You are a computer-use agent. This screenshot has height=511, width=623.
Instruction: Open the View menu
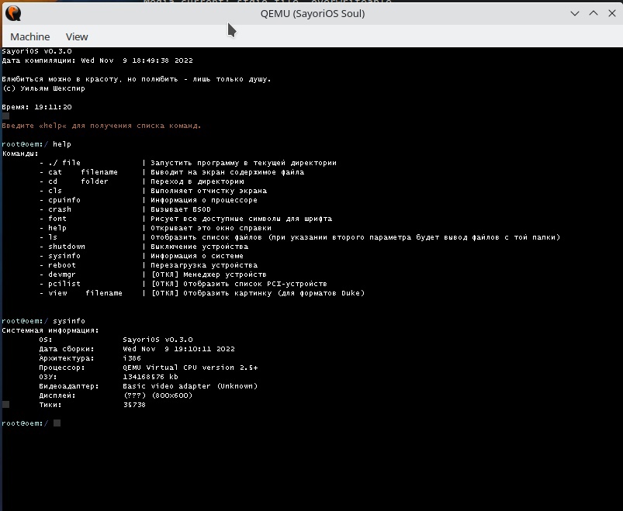click(x=77, y=36)
